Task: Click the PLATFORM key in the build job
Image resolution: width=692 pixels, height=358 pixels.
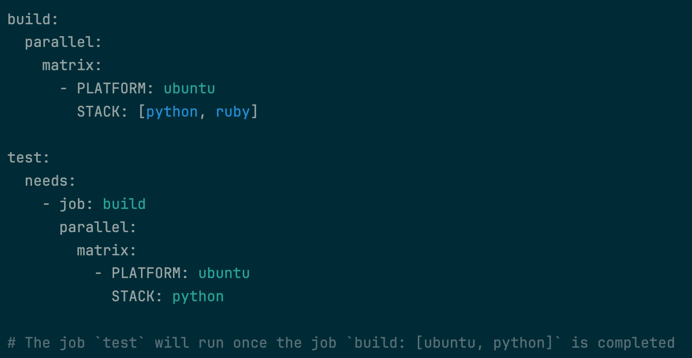Action: [x=112, y=89]
